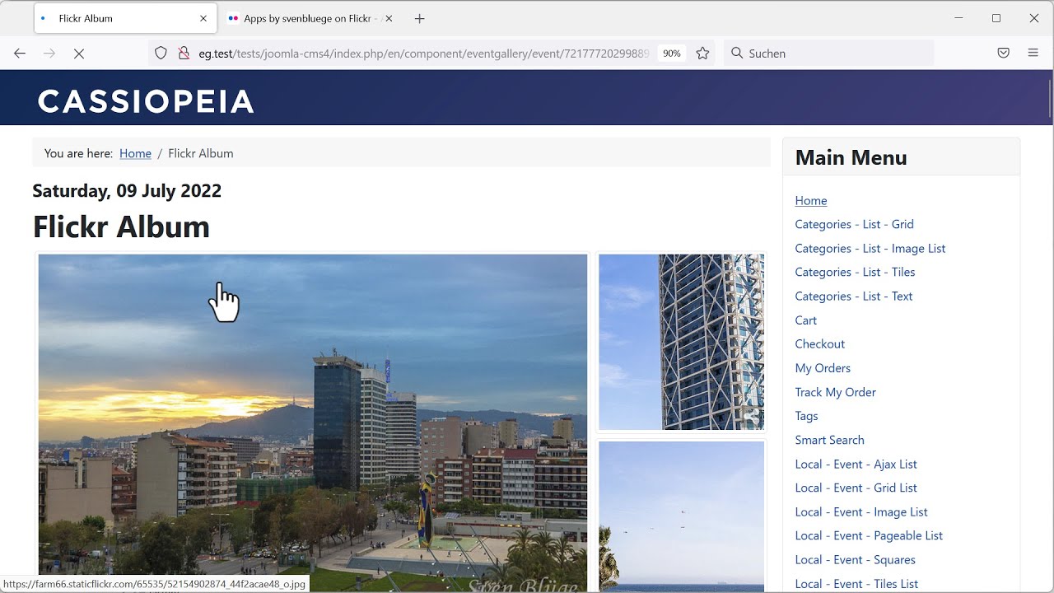Minimize the Firefox window
The height and width of the screenshot is (593, 1054).
click(958, 18)
